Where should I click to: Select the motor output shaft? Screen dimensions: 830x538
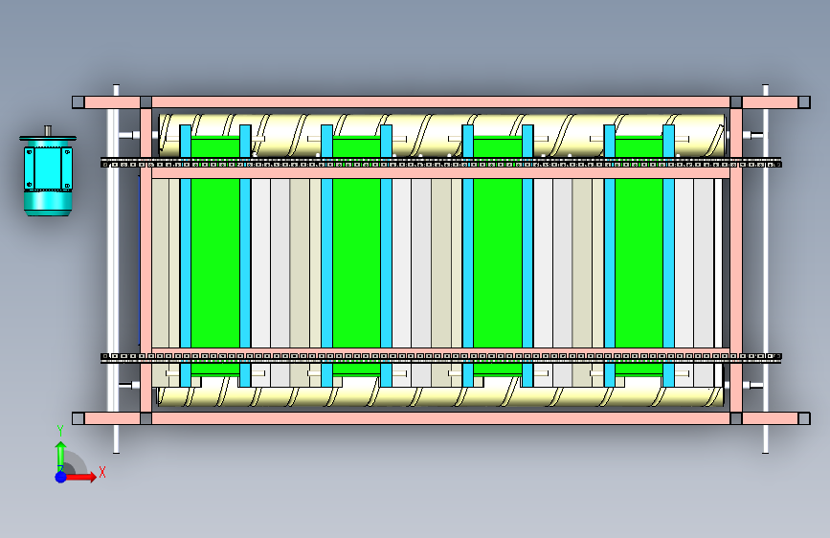click(48, 131)
